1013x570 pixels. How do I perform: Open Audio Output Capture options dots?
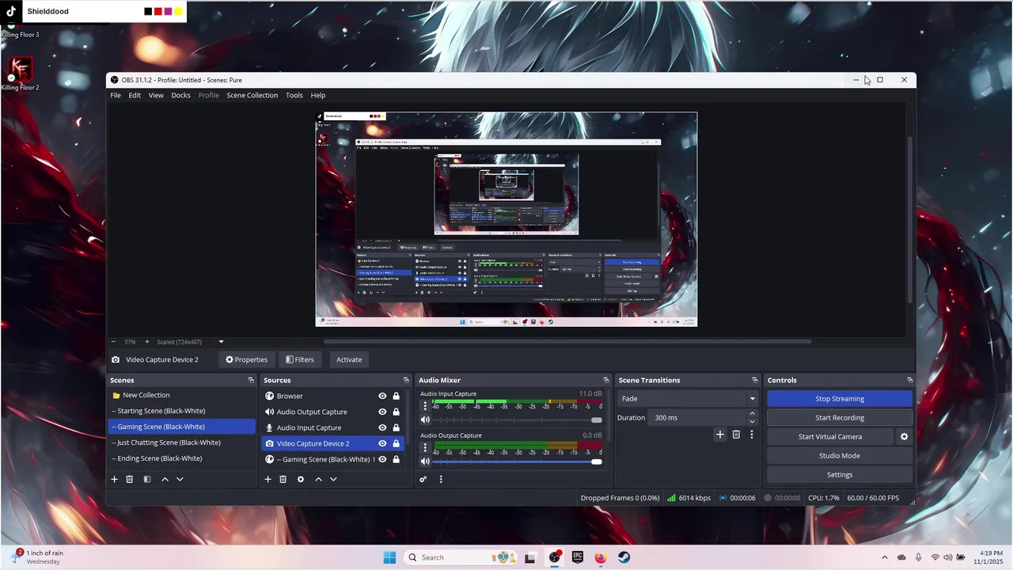pyautogui.click(x=425, y=448)
